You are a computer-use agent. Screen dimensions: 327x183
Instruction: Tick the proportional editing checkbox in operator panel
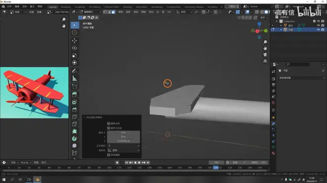109,155
